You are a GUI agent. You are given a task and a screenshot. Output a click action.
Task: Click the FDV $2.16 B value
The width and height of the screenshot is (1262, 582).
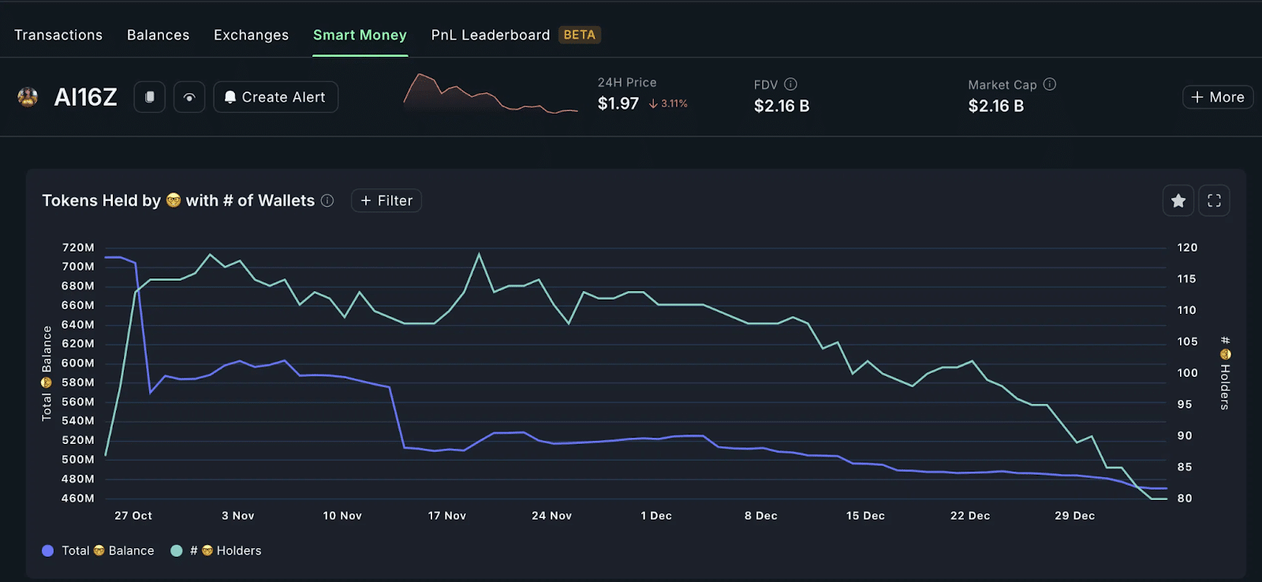tap(782, 106)
